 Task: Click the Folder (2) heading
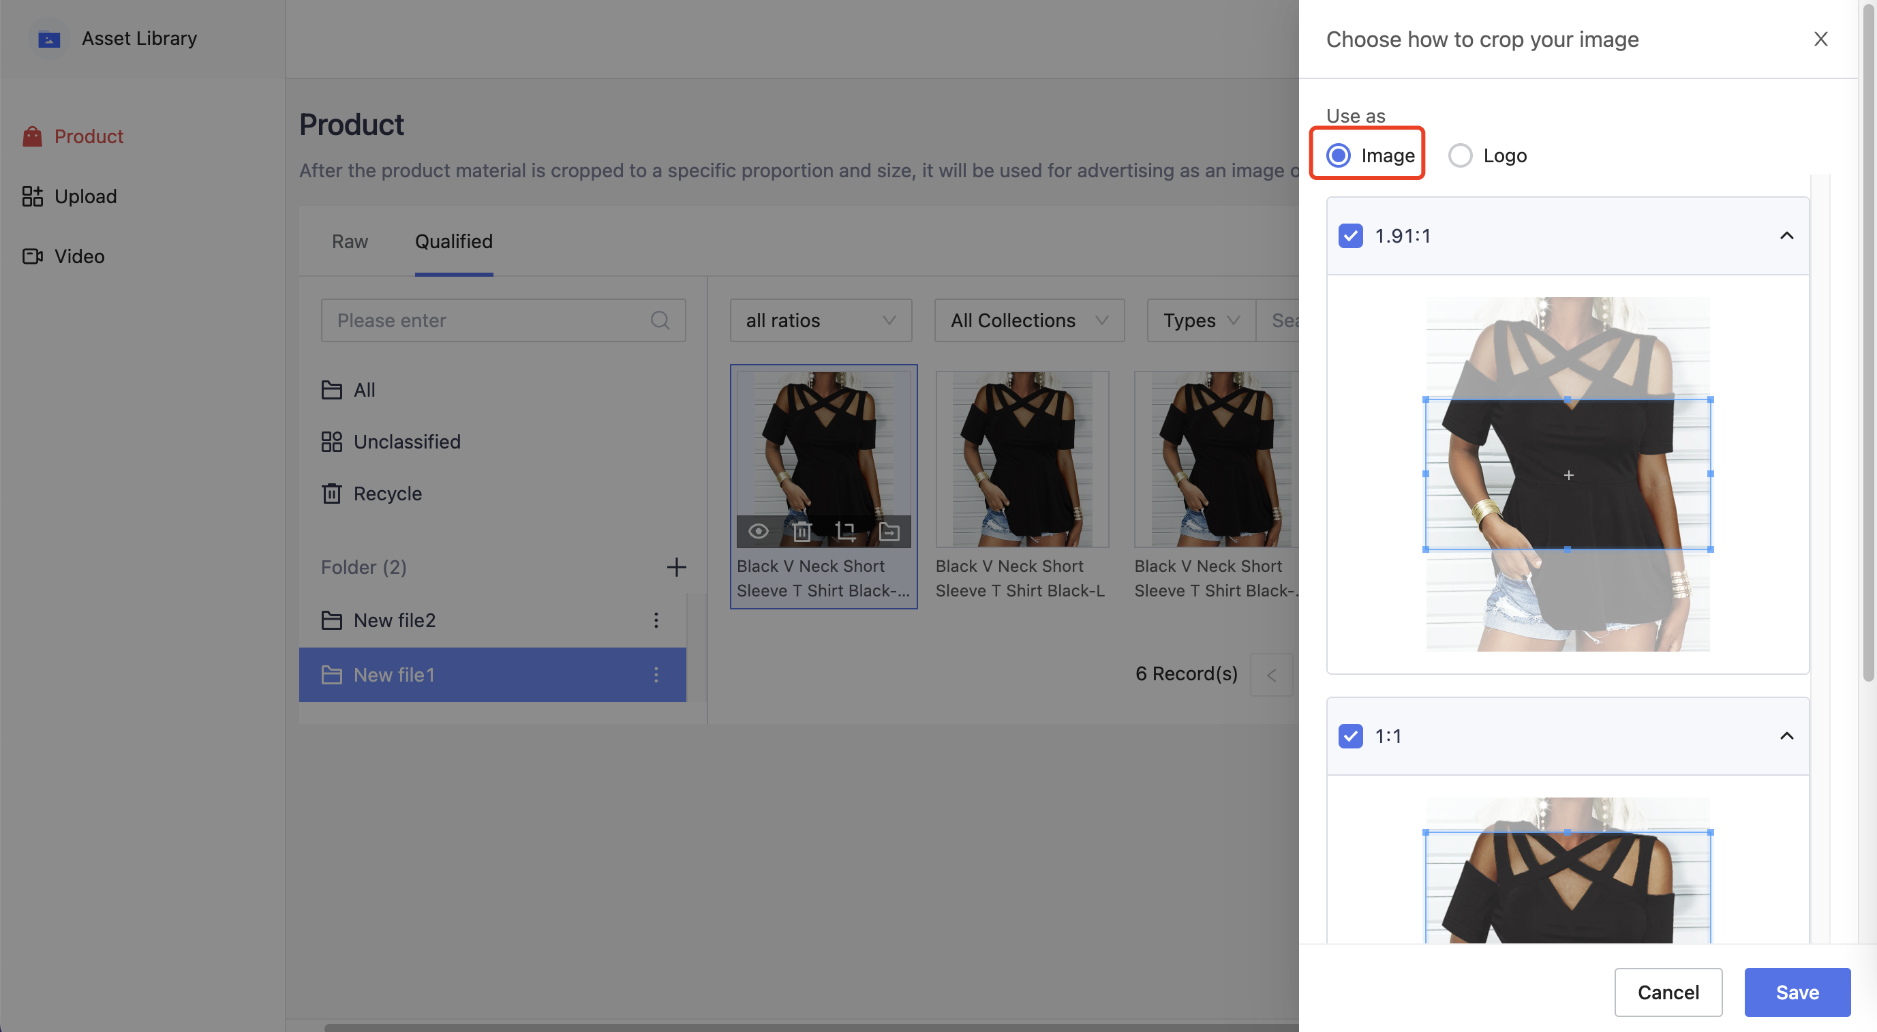click(363, 567)
